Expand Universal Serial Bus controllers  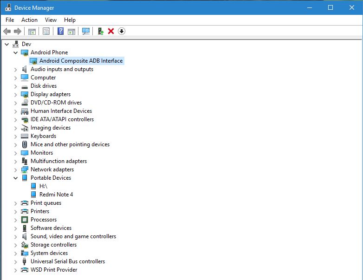pos(16,261)
